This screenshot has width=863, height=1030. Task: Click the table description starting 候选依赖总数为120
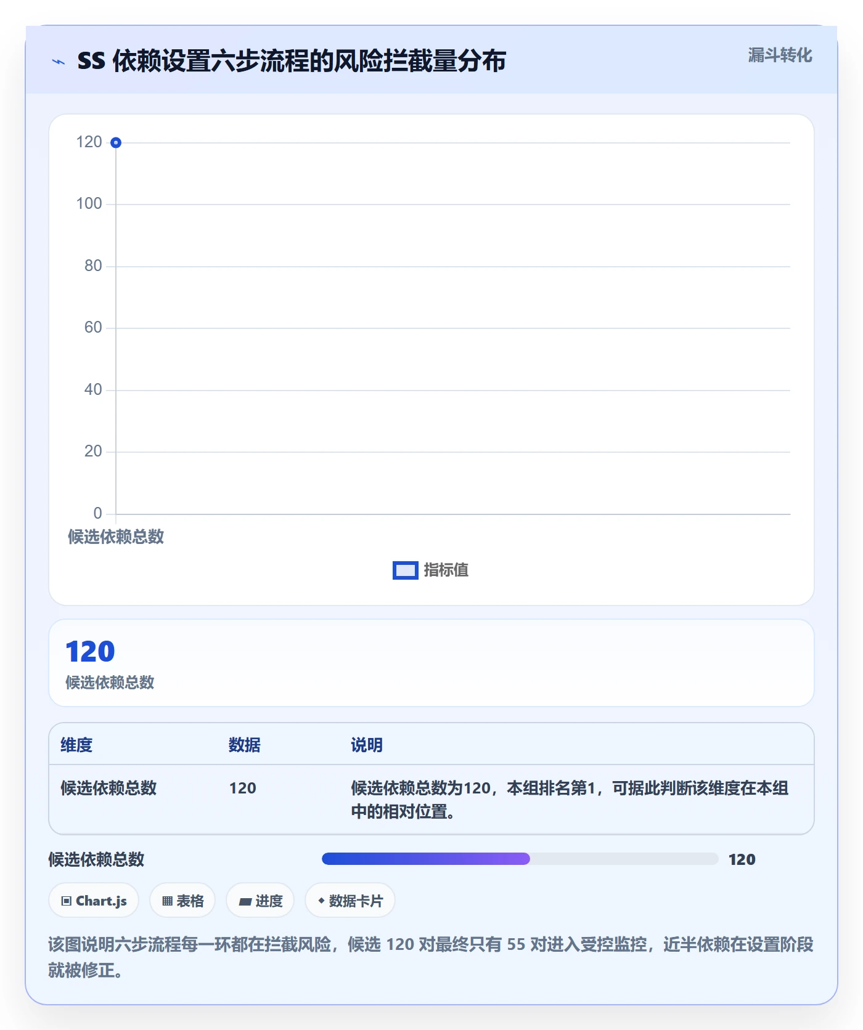[570, 800]
